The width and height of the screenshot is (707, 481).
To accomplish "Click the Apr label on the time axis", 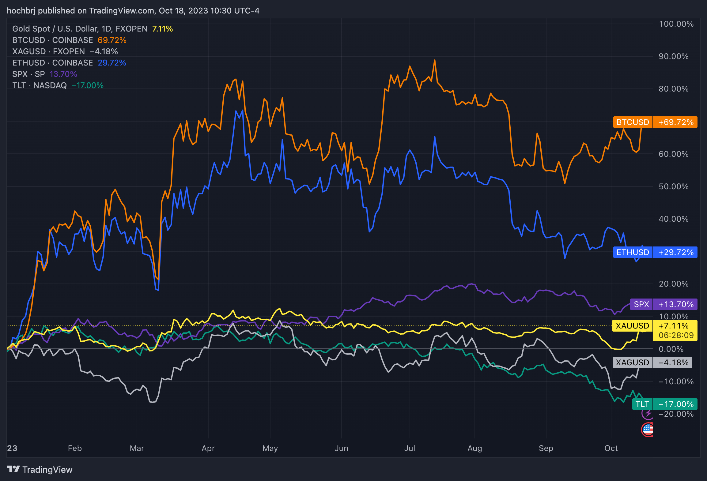I will coord(208,448).
